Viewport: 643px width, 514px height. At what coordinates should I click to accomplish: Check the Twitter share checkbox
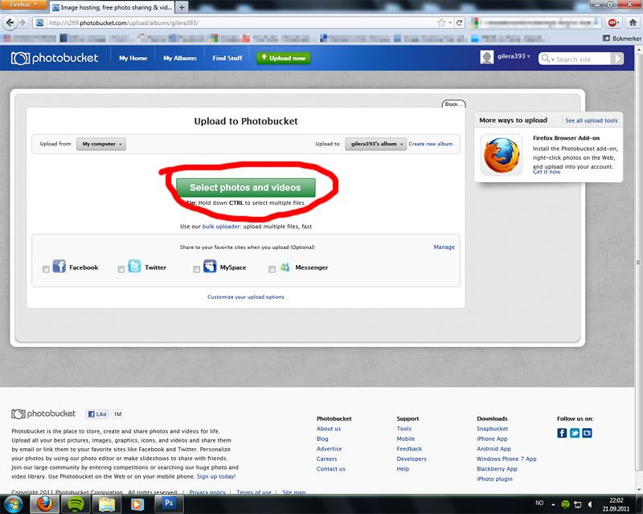121,269
